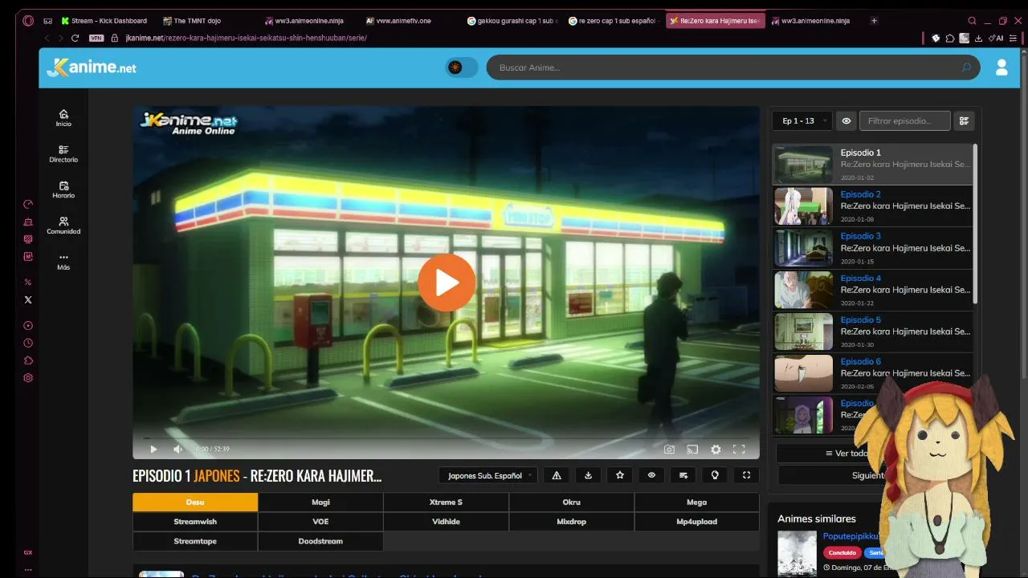Switch episode list layout with the grid icon
Viewport: 1028px width, 578px height.
point(964,121)
